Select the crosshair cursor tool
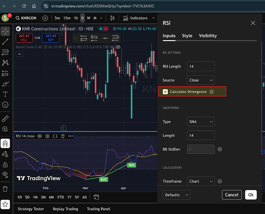 (x=5, y=31)
